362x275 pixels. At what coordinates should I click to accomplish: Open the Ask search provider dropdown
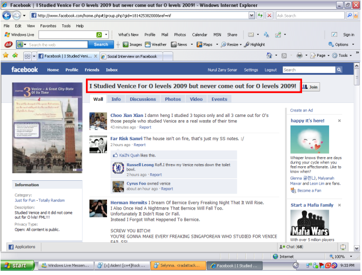[x=356, y=16]
